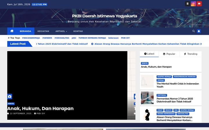The image size is (209, 130).
Task: Click BERITA badge in Latest sidebar
Action: pyautogui.click(x=145, y=63)
